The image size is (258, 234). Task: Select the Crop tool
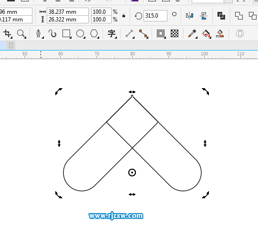7,33
